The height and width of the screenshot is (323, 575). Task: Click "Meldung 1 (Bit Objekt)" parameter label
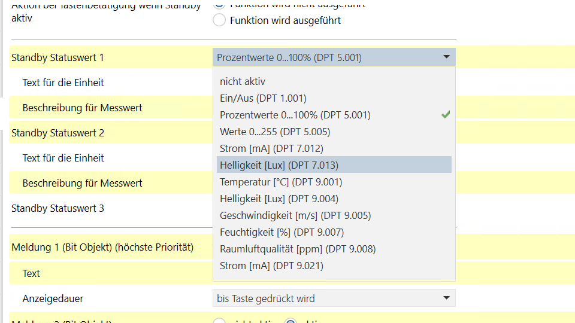pos(102,247)
